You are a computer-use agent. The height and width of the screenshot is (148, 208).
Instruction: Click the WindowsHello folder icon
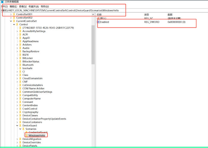click(x=26, y=136)
